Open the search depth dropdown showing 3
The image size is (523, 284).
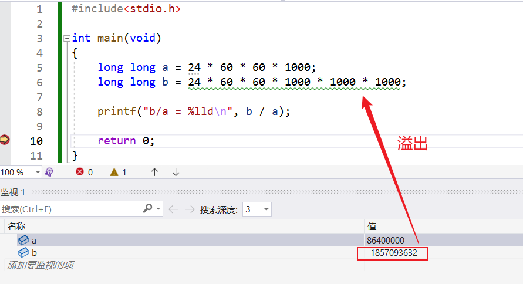point(266,209)
